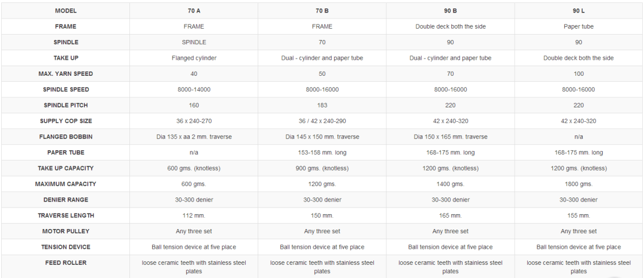
Task: Select the "153-158 mm. long" paper tube cell
Action: click(x=322, y=153)
